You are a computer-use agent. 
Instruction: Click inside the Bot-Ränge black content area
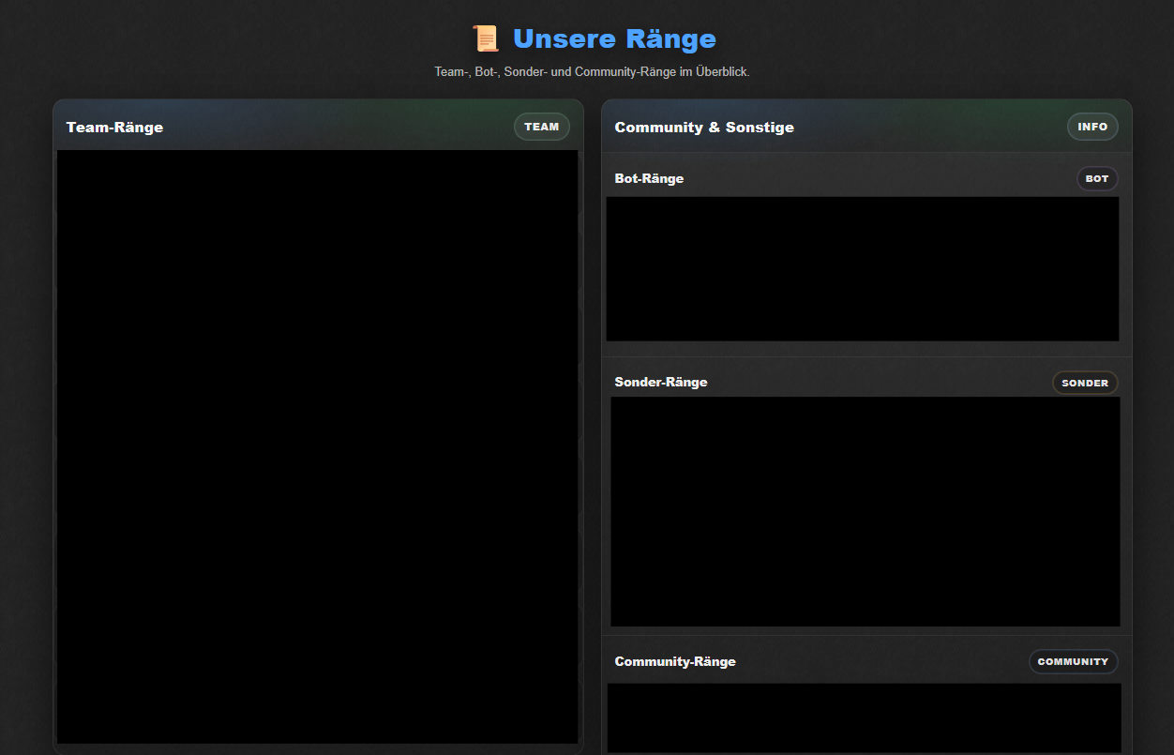(x=862, y=268)
